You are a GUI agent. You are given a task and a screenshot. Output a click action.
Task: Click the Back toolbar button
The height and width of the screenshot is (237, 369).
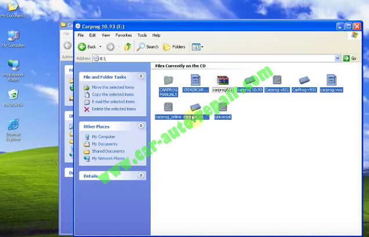point(87,47)
